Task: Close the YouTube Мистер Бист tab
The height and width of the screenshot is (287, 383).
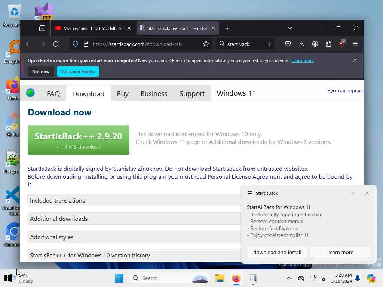Action: 129,28
